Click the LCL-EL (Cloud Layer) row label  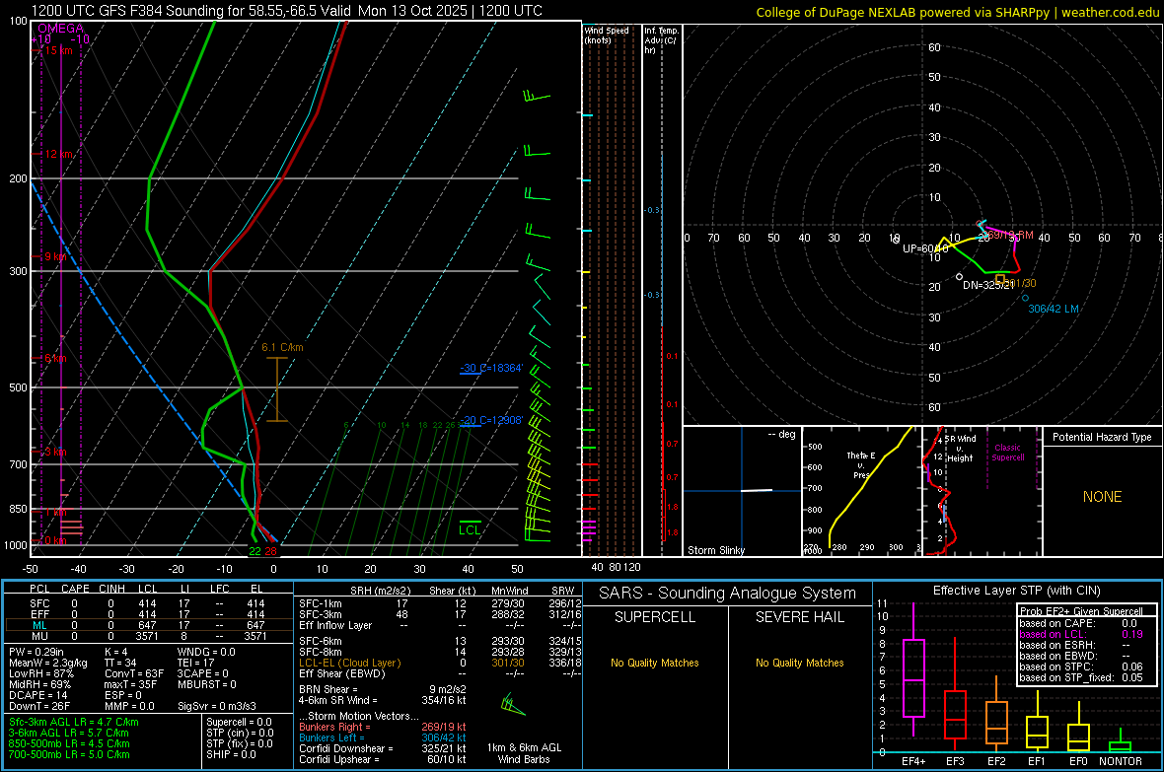pyautogui.click(x=349, y=663)
